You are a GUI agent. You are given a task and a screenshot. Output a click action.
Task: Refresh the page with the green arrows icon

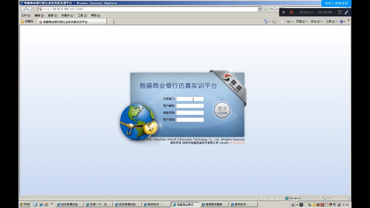point(271,9)
